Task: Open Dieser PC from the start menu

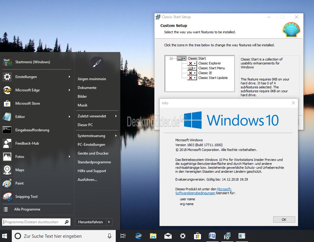Action: coord(85,125)
